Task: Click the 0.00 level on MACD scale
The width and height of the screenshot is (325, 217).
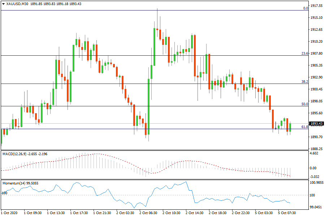Action: [314, 168]
